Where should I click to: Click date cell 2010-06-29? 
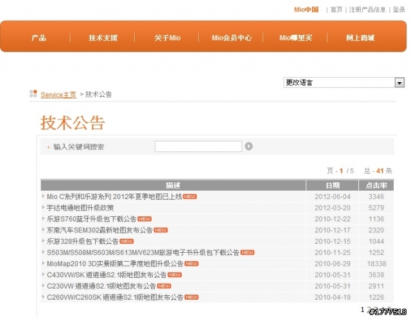pyautogui.click(x=333, y=264)
